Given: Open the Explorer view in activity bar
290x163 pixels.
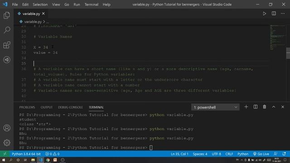Looking at the screenshot, I should pos(7,15).
